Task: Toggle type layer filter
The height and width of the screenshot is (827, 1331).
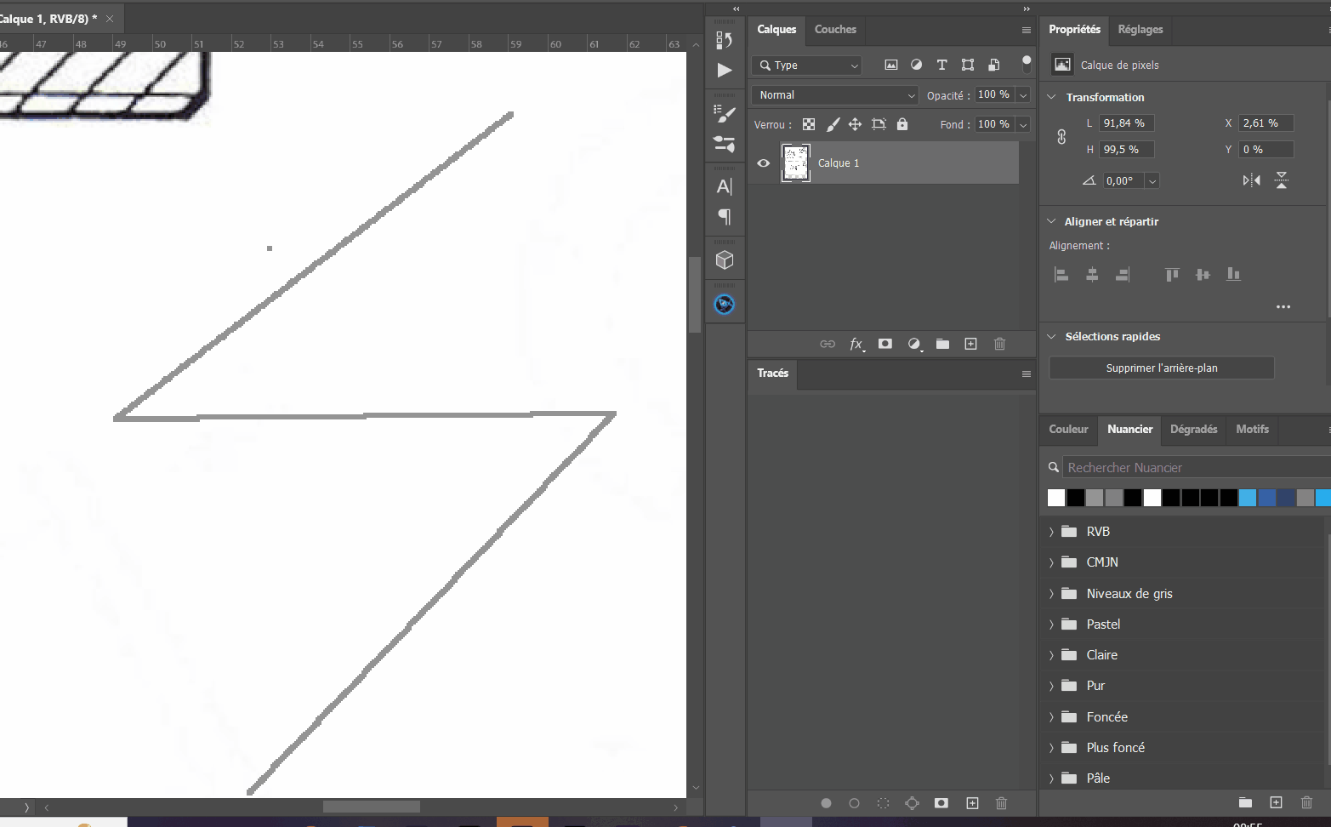Action: (941, 65)
